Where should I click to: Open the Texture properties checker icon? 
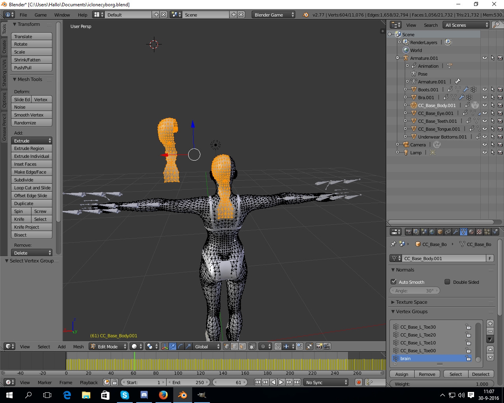click(x=479, y=232)
